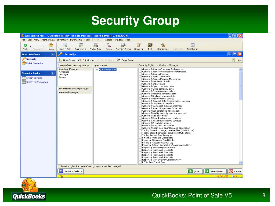This screenshot has width=275, height=206.
Task: Open the Dashboard toolbar icon
Action: (193, 45)
